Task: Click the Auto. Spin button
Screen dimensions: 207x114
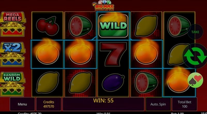Action: pyautogui.click(x=158, y=104)
